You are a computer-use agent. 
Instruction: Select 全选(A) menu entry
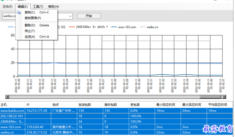37,37
